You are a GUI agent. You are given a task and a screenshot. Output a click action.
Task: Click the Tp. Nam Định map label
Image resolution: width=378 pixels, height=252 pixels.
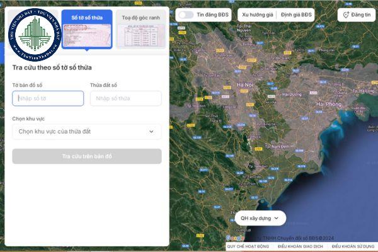pos(277,146)
